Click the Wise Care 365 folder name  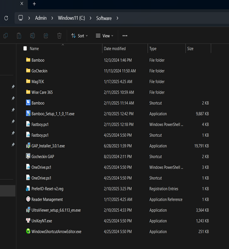pyautogui.click(x=42, y=92)
